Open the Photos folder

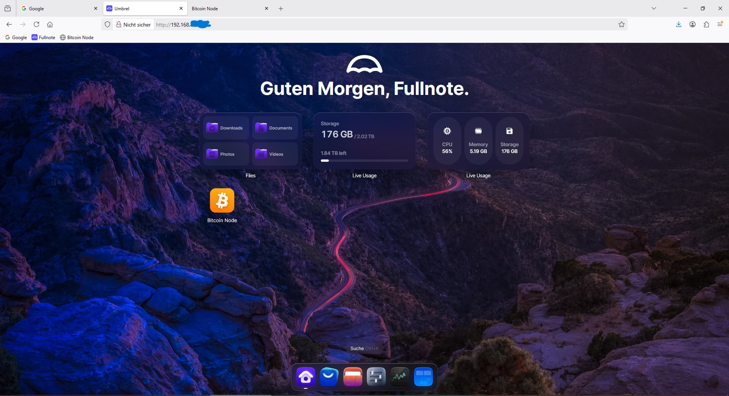pyautogui.click(x=226, y=154)
